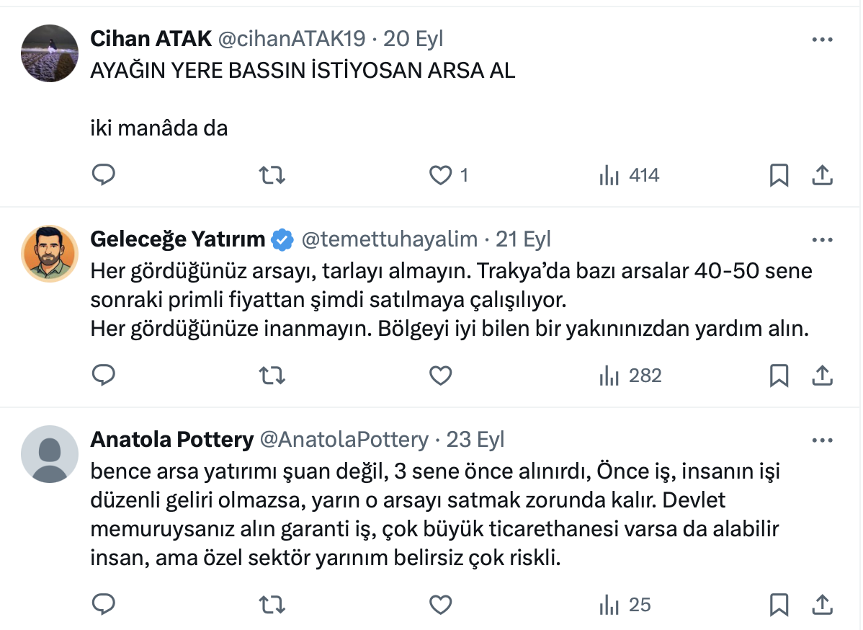Click Cihan ATAK's profile picture

point(50,53)
